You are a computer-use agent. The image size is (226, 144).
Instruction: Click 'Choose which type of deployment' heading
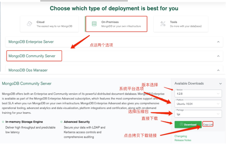114,8
